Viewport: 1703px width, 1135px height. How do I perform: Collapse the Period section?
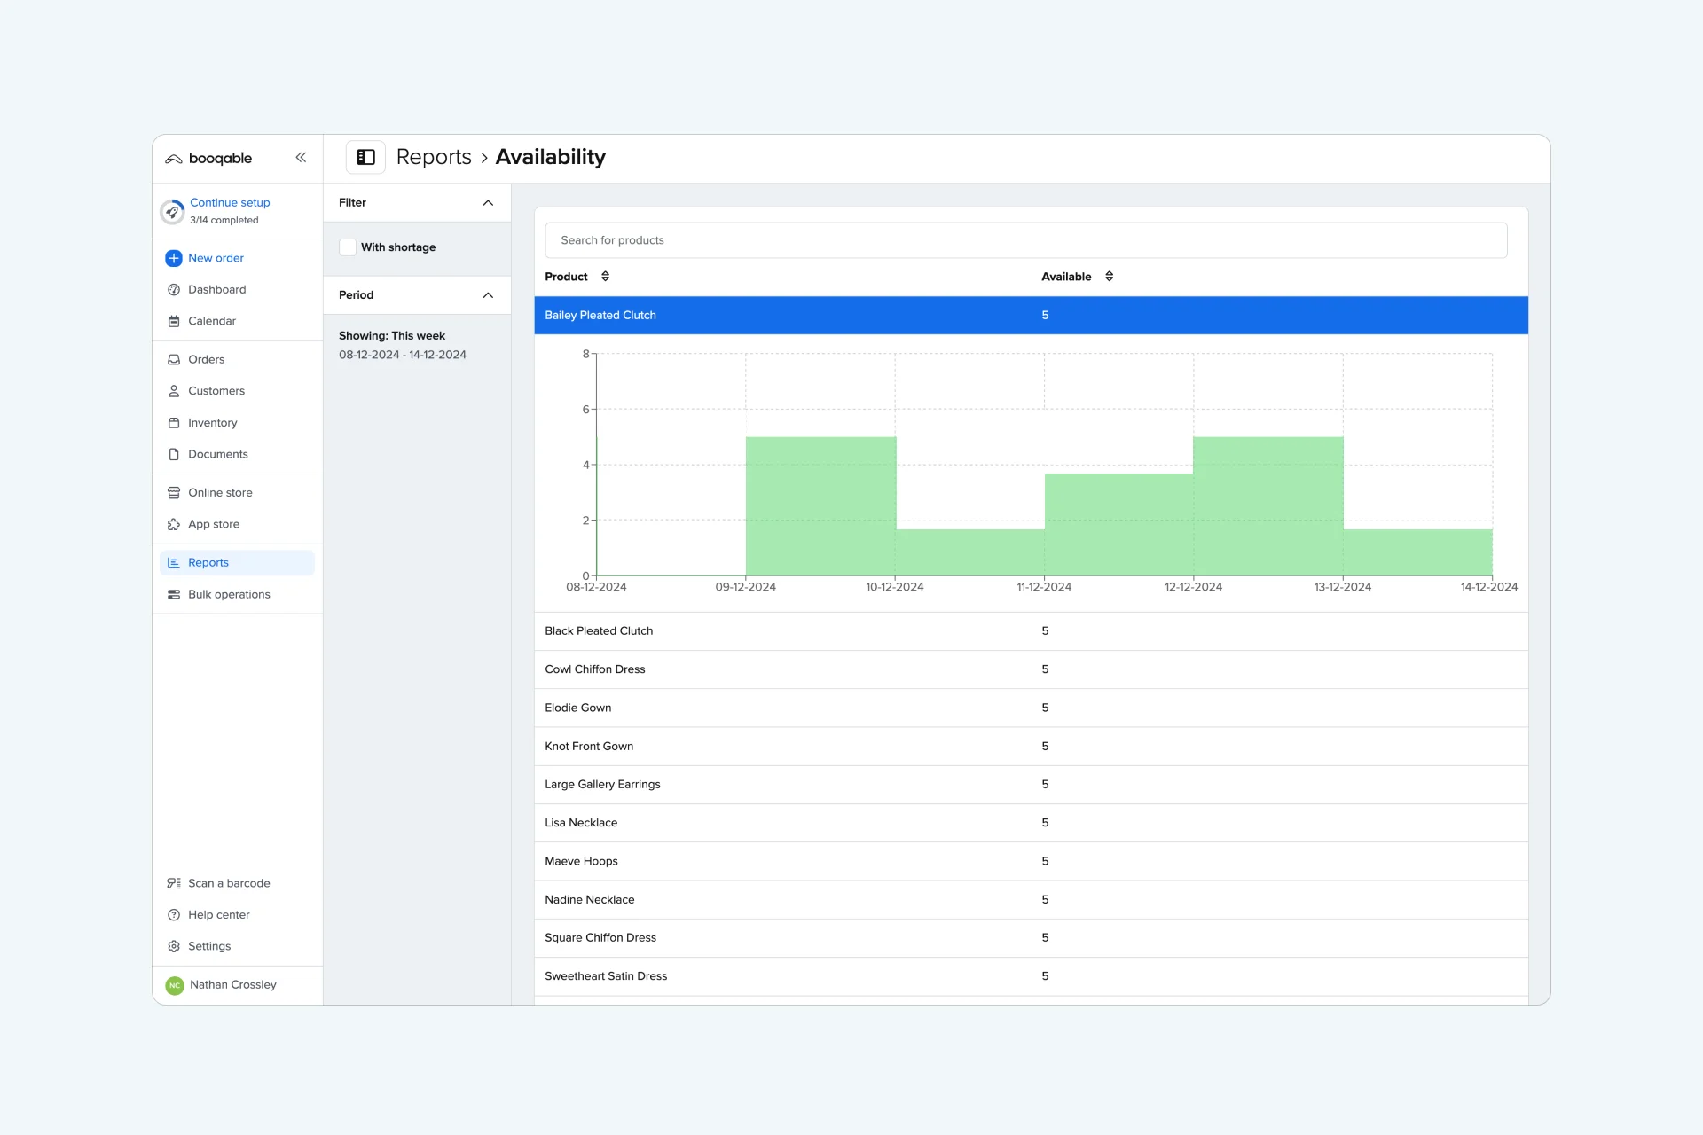click(489, 295)
